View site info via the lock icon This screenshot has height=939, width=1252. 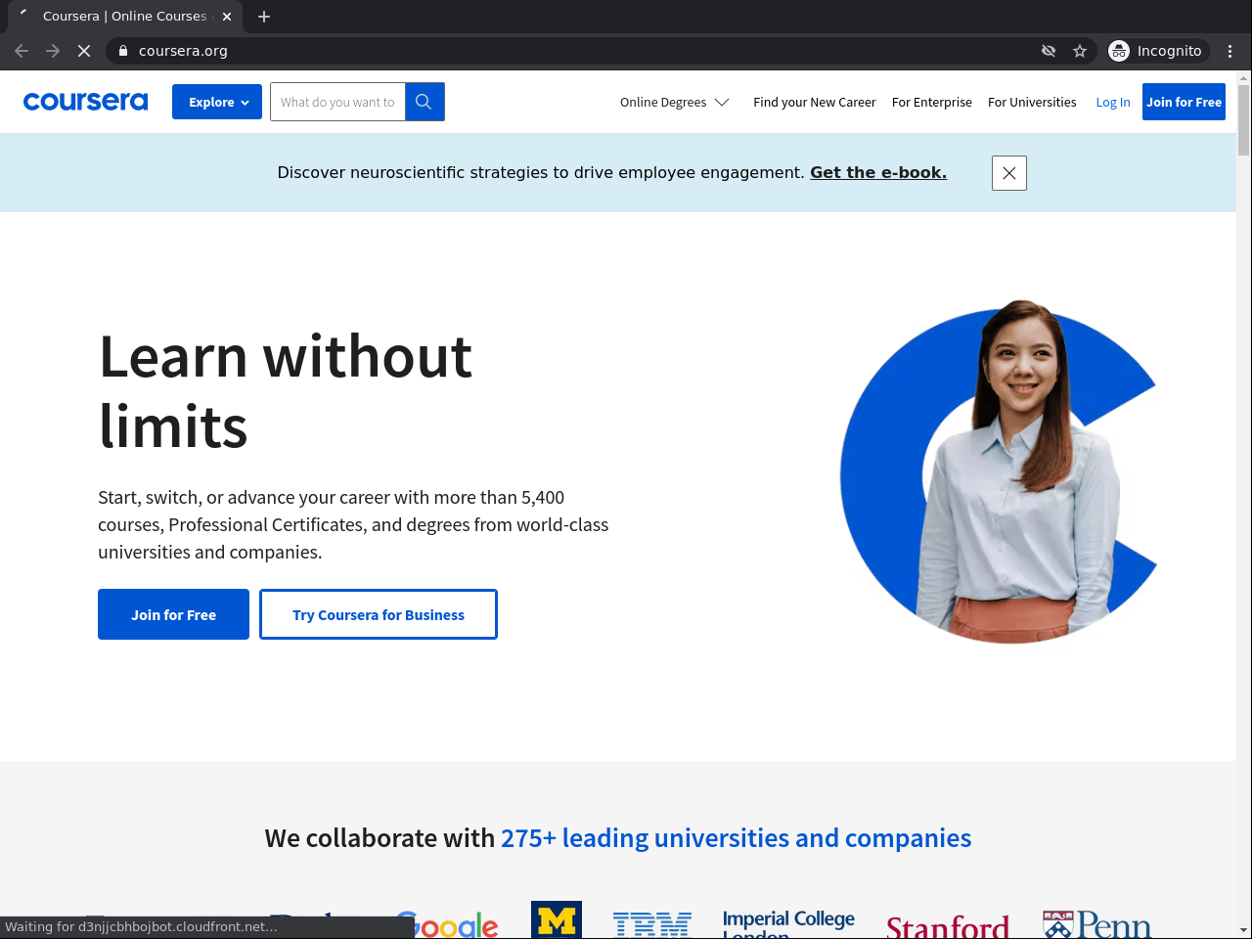point(123,51)
